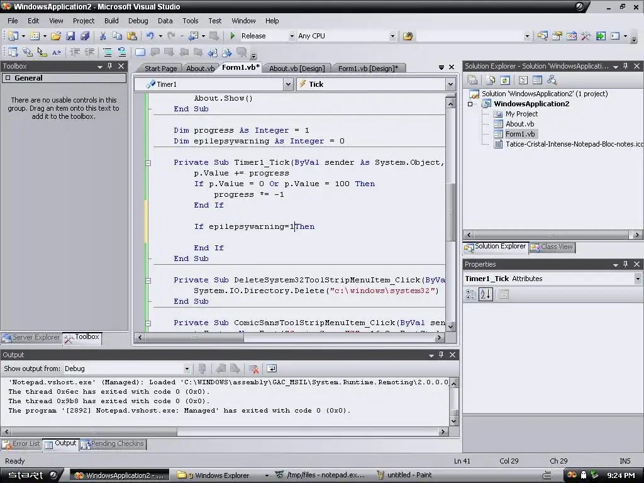644x483 pixels.
Task: Click the New Project toolbar icon
Action: click(13, 36)
